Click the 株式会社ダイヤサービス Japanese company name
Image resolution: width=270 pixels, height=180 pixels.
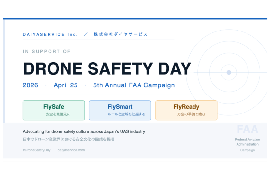tap(121, 34)
